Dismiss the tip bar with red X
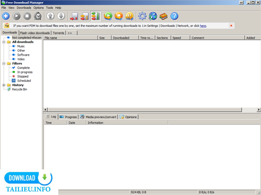261x195 pixels. [231, 26]
